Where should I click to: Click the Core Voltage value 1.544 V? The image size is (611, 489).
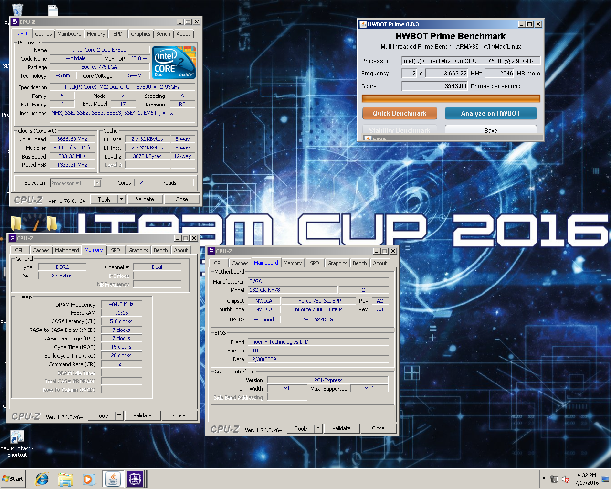click(x=132, y=75)
